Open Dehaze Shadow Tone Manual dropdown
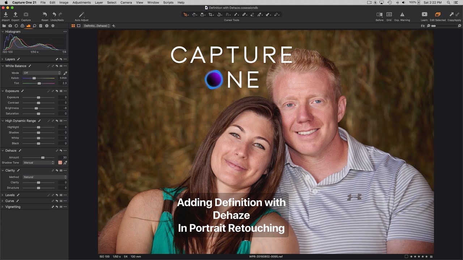 (38, 163)
